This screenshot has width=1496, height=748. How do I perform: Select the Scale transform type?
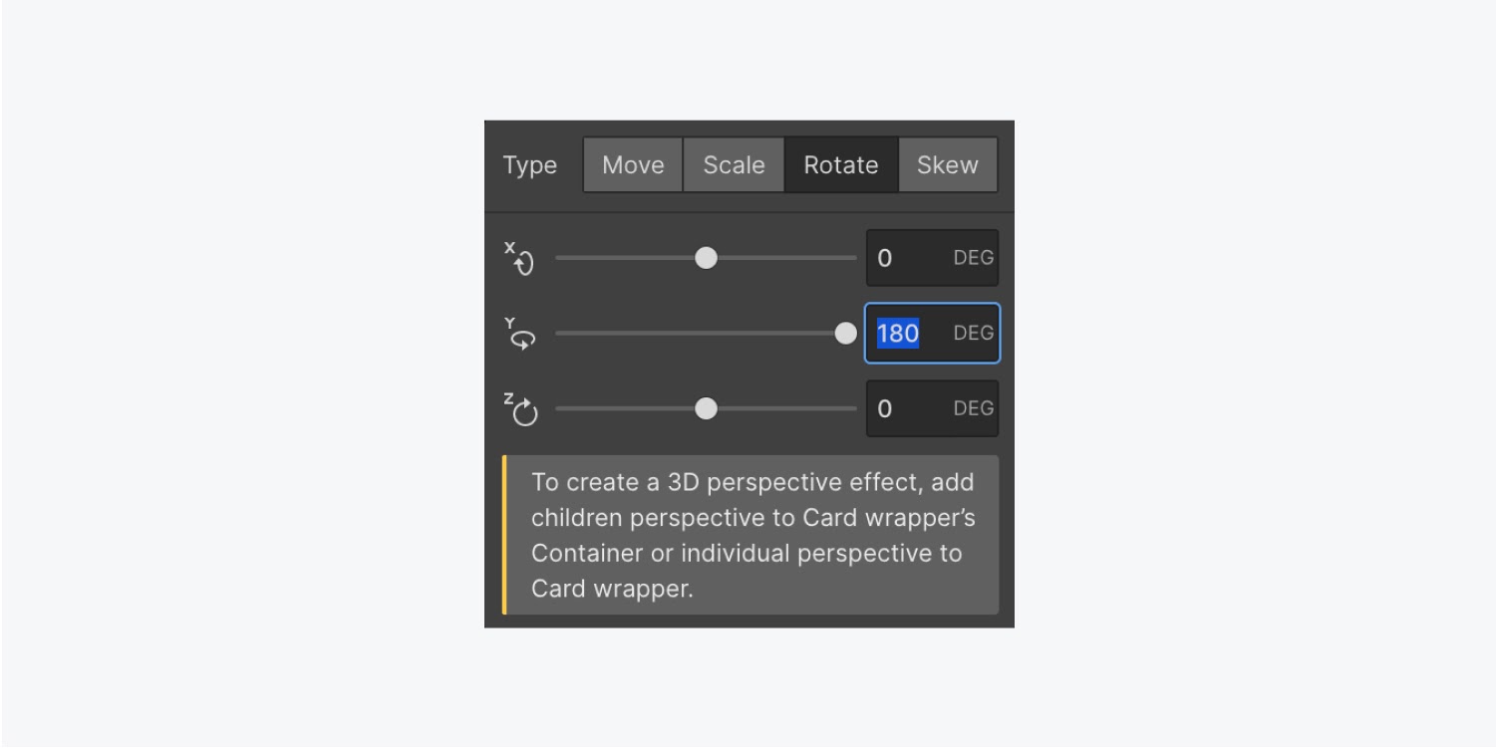pyautogui.click(x=734, y=165)
